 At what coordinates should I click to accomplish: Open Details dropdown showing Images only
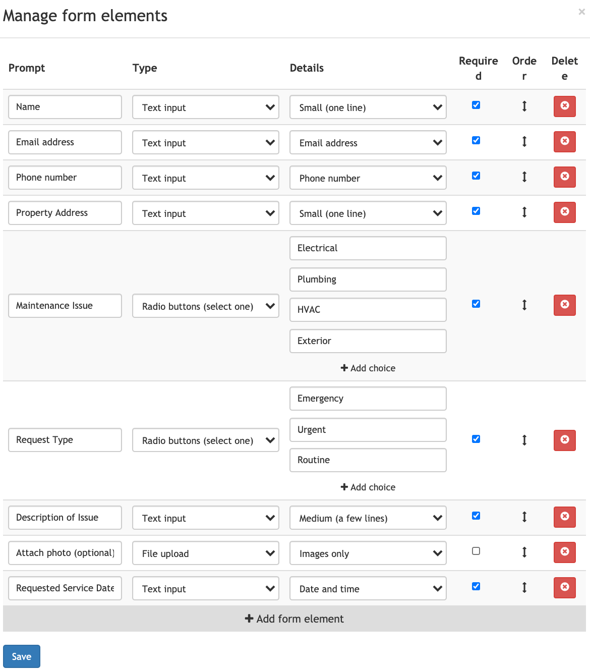[368, 553]
